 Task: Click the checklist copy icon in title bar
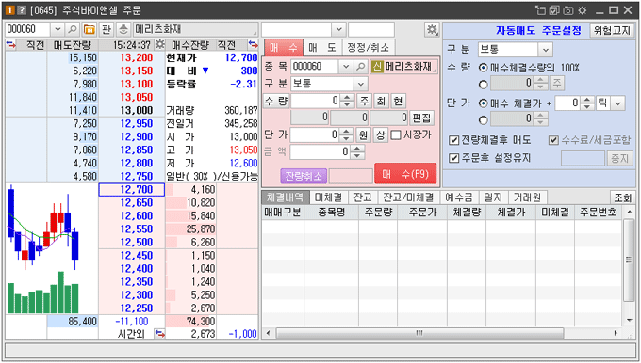(x=554, y=10)
